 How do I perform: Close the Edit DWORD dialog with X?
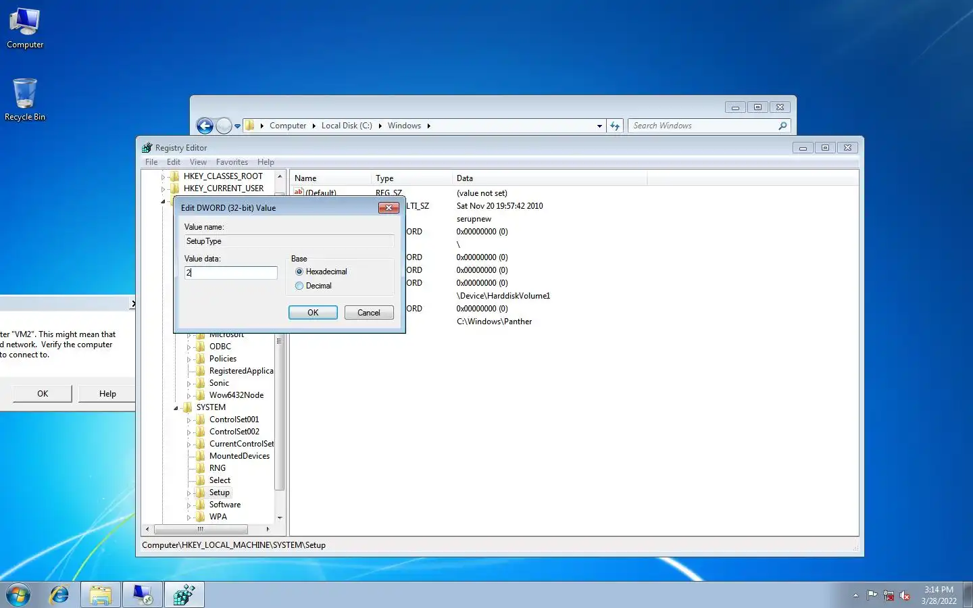pos(389,207)
